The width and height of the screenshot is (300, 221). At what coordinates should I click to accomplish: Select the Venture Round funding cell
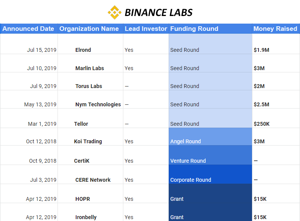[211, 155]
